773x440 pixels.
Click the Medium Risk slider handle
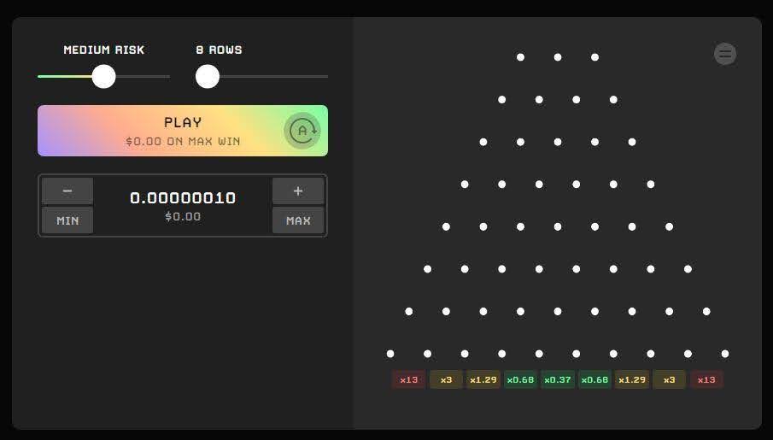pos(103,76)
